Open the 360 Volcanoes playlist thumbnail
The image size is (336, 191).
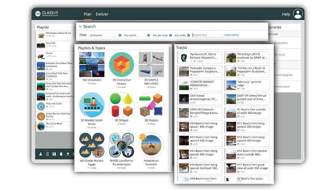click(x=92, y=65)
